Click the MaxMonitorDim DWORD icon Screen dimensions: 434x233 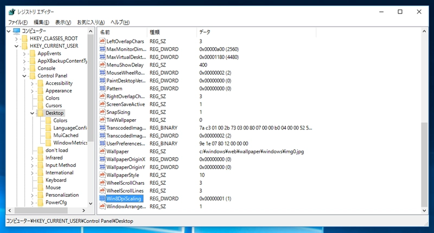tap(103, 49)
